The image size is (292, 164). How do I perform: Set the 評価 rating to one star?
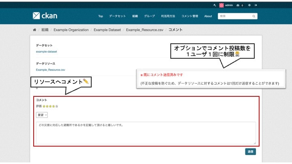[44, 106]
